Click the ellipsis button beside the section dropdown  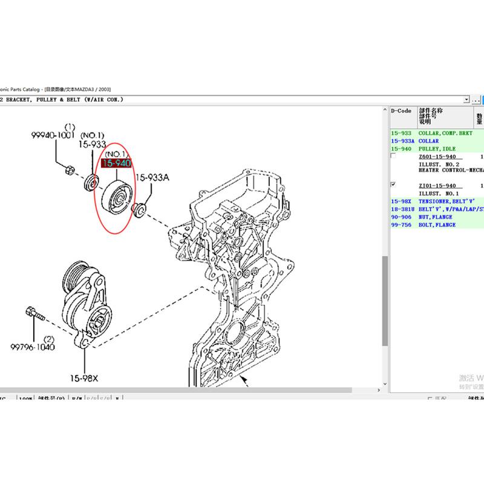tap(476, 100)
